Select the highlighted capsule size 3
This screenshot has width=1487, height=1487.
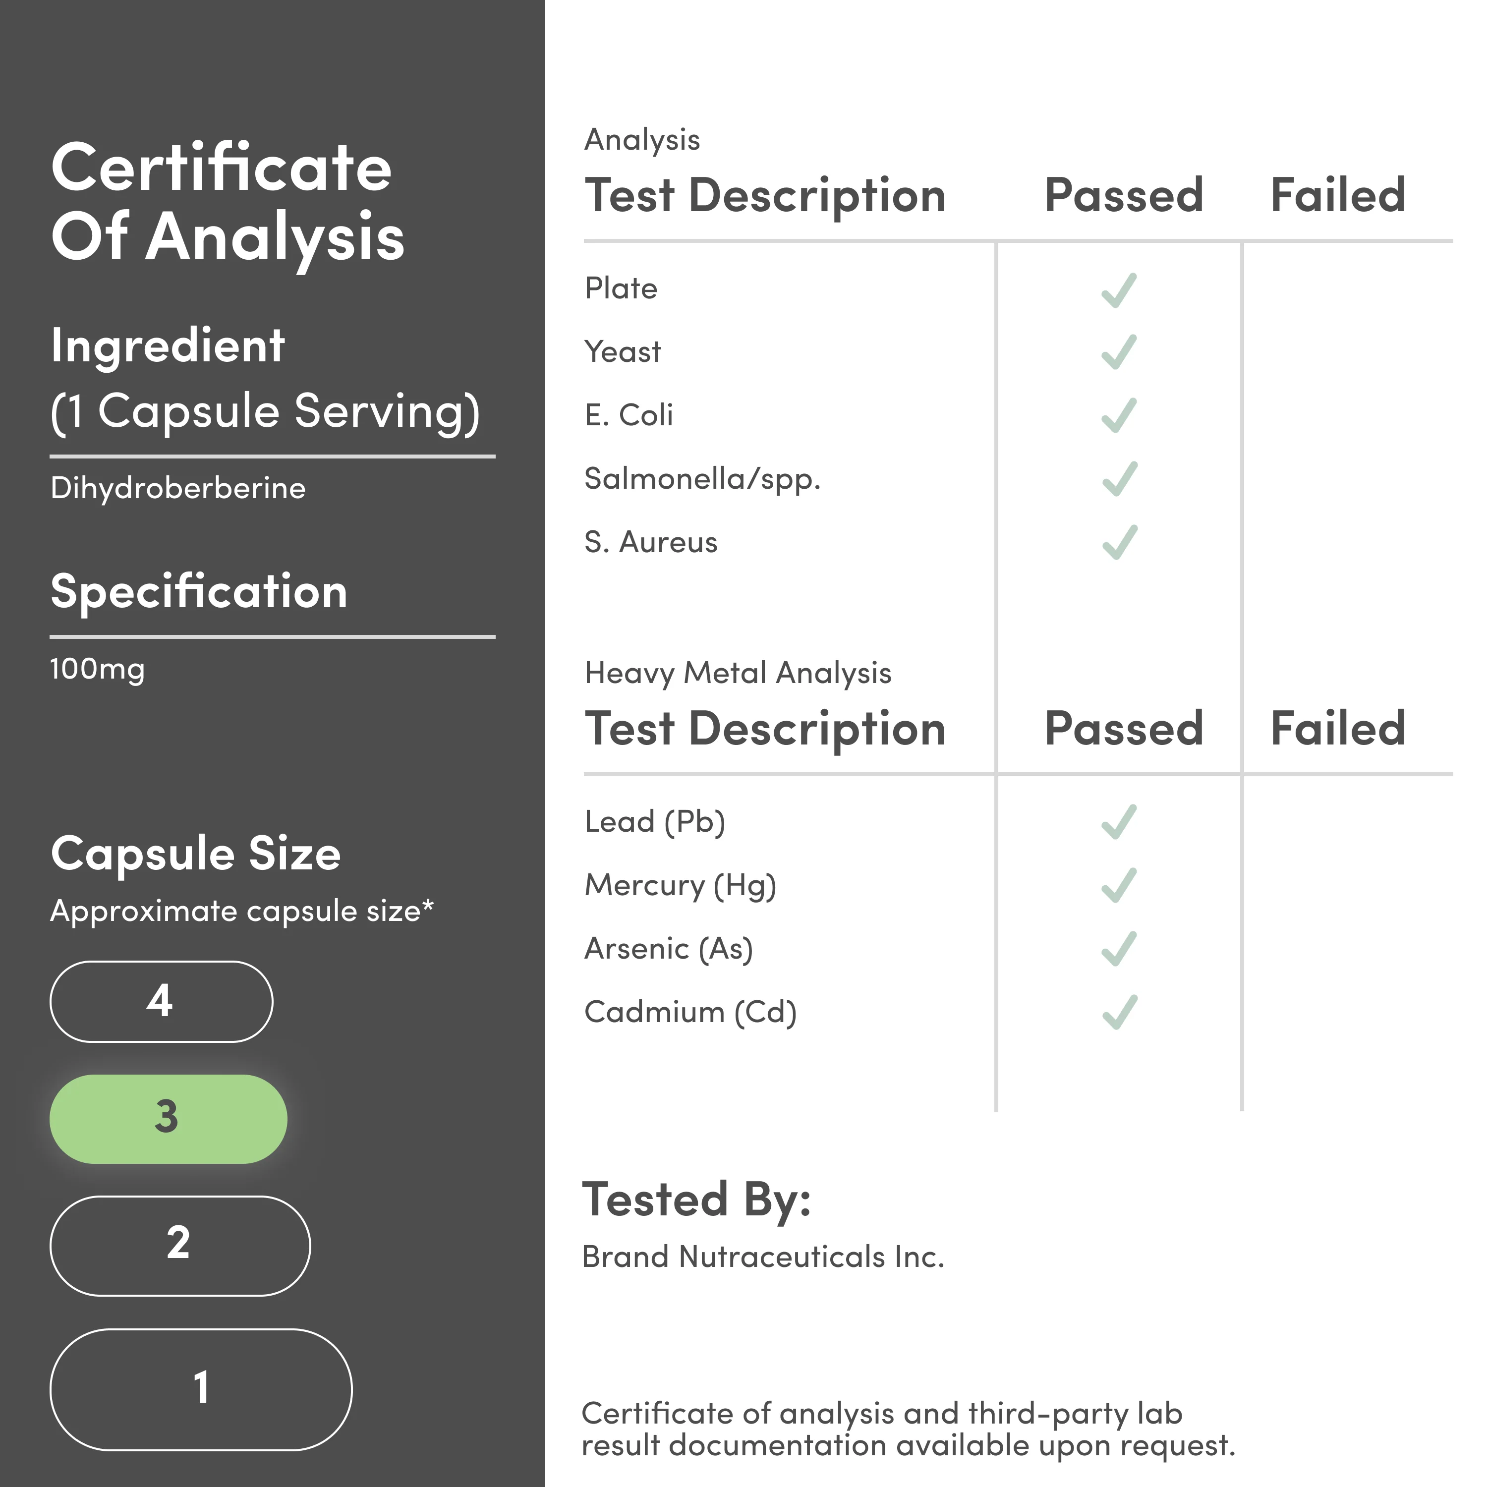[x=168, y=1118]
